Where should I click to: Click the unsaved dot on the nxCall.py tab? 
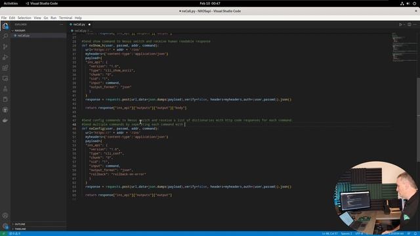click(x=89, y=24)
